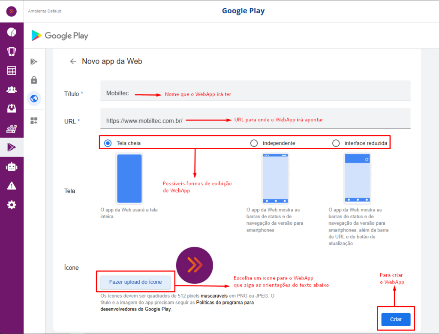Screen dimensions: 439x334
Task: Open the organize apps grid-plus icon
Action: pyautogui.click(x=34, y=120)
